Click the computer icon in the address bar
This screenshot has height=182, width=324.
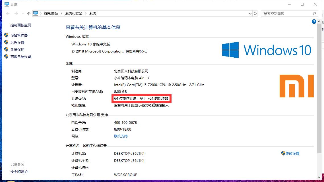(x=36, y=13)
